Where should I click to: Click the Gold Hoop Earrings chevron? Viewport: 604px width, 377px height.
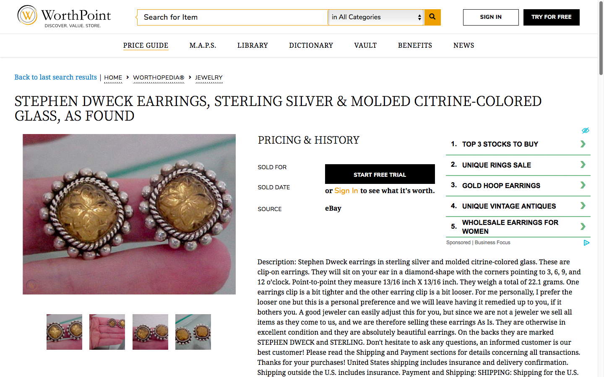(583, 185)
